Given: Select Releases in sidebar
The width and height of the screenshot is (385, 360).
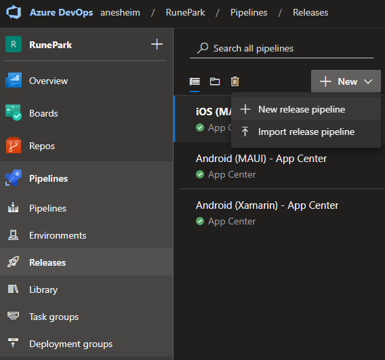Looking at the screenshot, I should pos(47,262).
